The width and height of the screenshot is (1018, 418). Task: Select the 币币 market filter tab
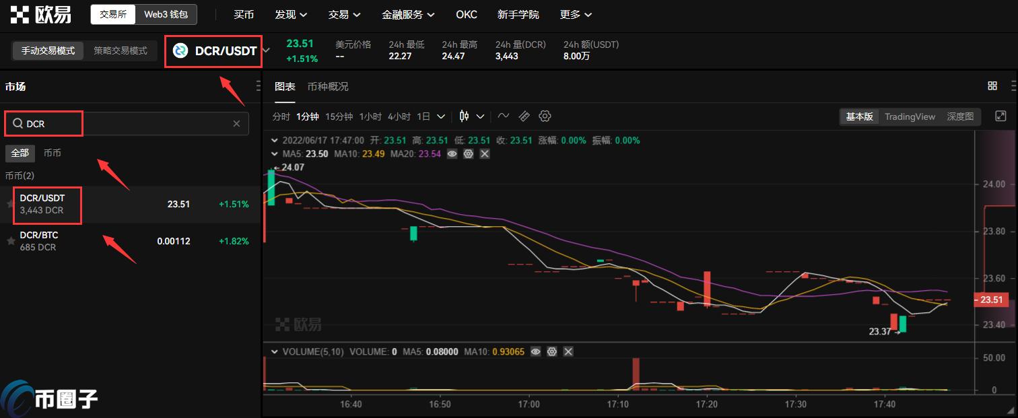[52, 153]
